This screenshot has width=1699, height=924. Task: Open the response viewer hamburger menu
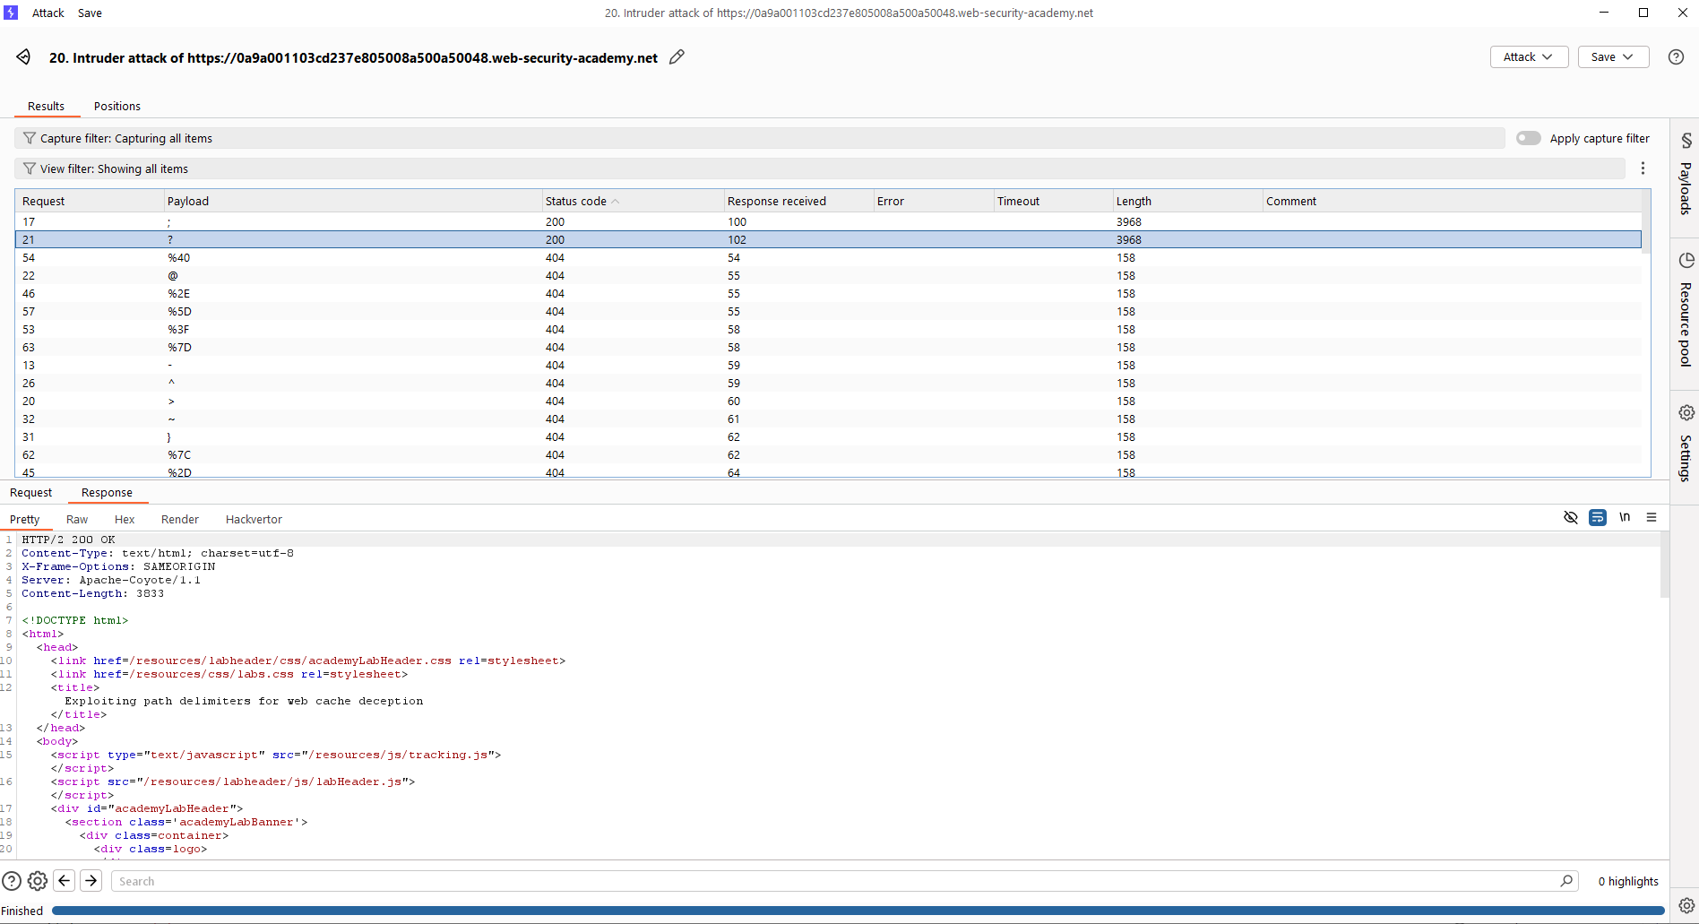tap(1652, 518)
